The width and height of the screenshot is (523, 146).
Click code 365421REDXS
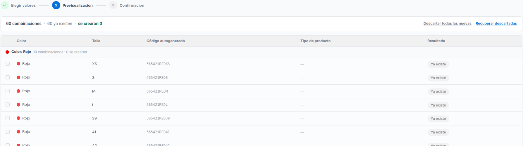(158, 64)
